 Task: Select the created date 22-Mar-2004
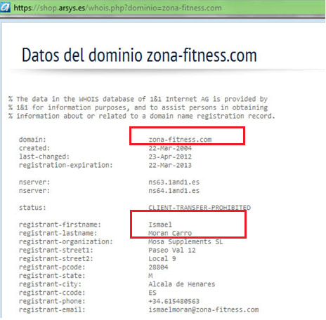click(x=170, y=148)
